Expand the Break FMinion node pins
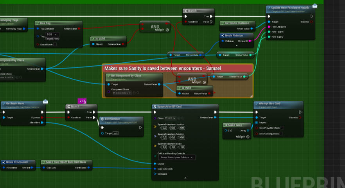The width and height of the screenshot is (345, 188). [236, 45]
